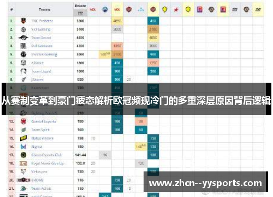Open the TNC Predator team link
The height and width of the screenshot is (197, 273).
(x=42, y=21)
